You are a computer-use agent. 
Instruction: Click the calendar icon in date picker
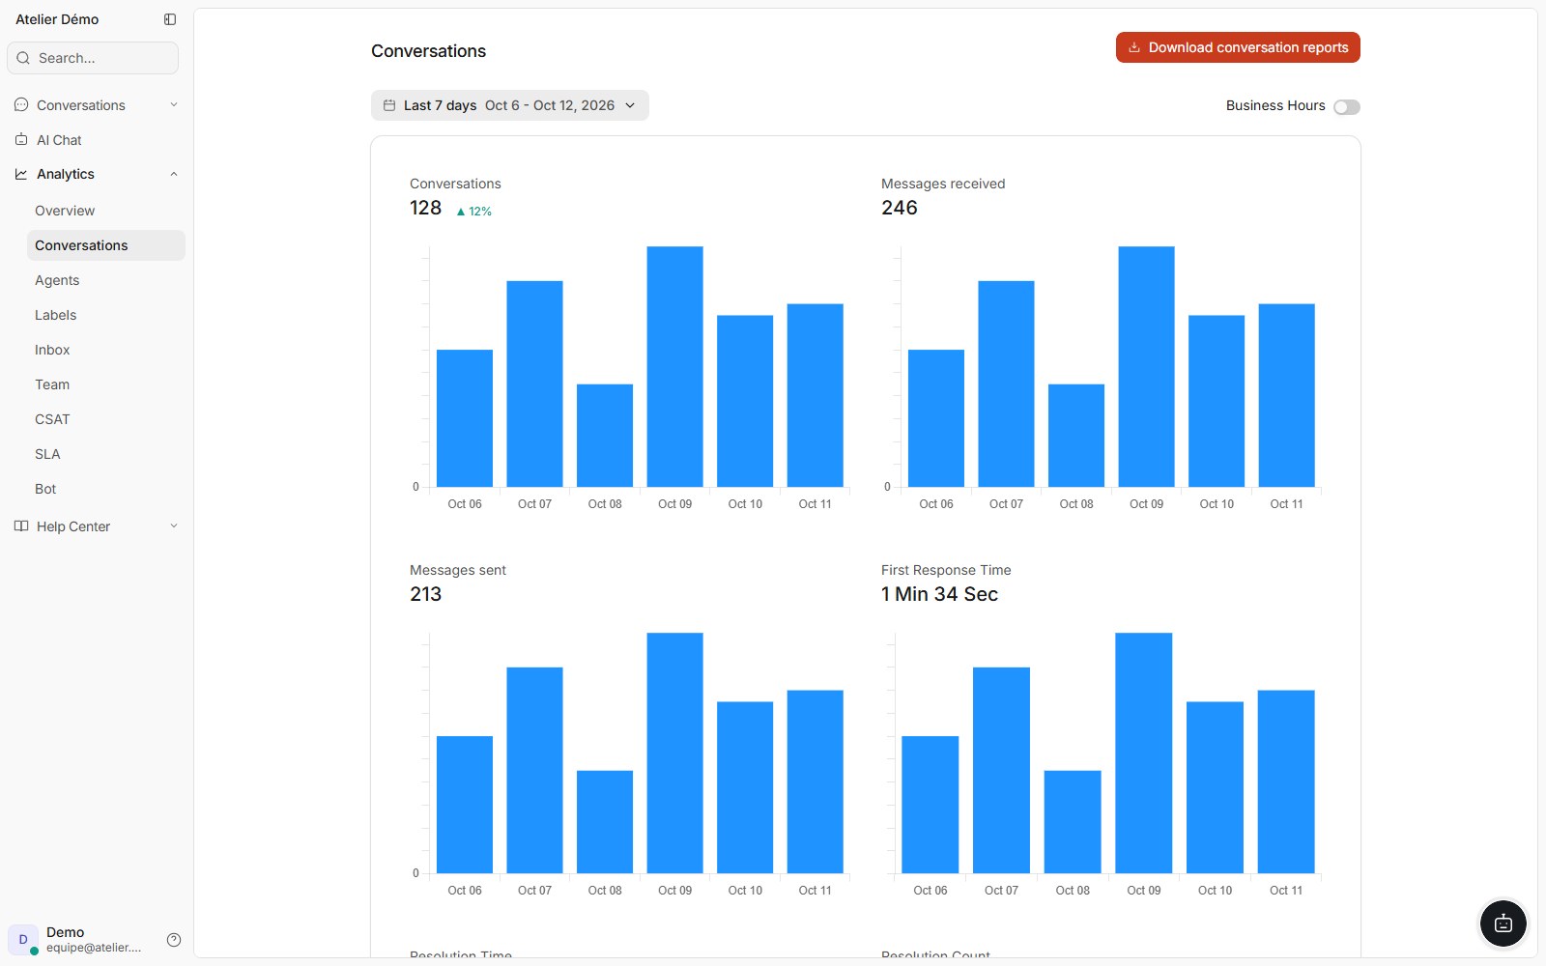click(389, 105)
